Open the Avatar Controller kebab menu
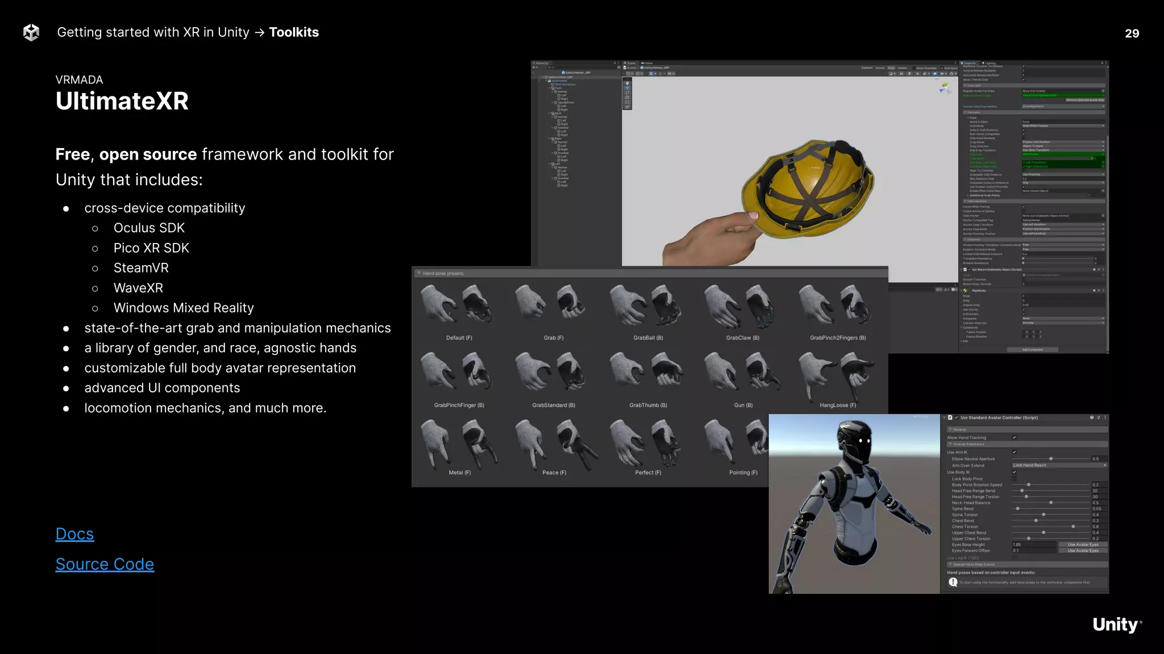Image resolution: width=1164 pixels, height=654 pixels. (x=1105, y=417)
